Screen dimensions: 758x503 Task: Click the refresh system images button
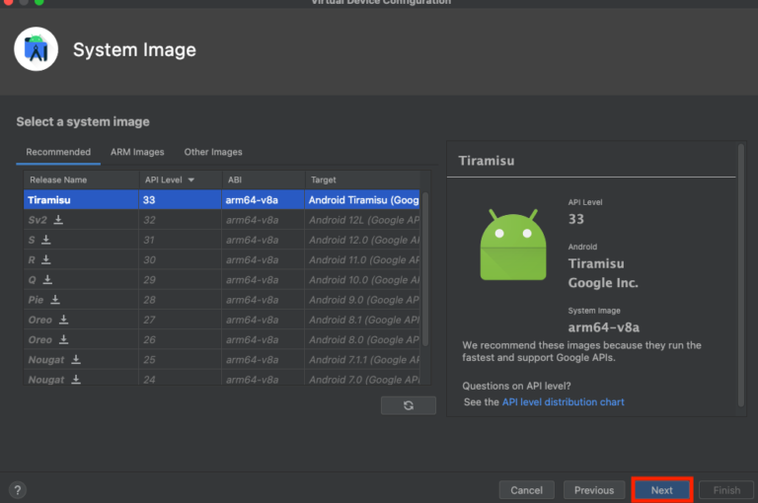(408, 405)
